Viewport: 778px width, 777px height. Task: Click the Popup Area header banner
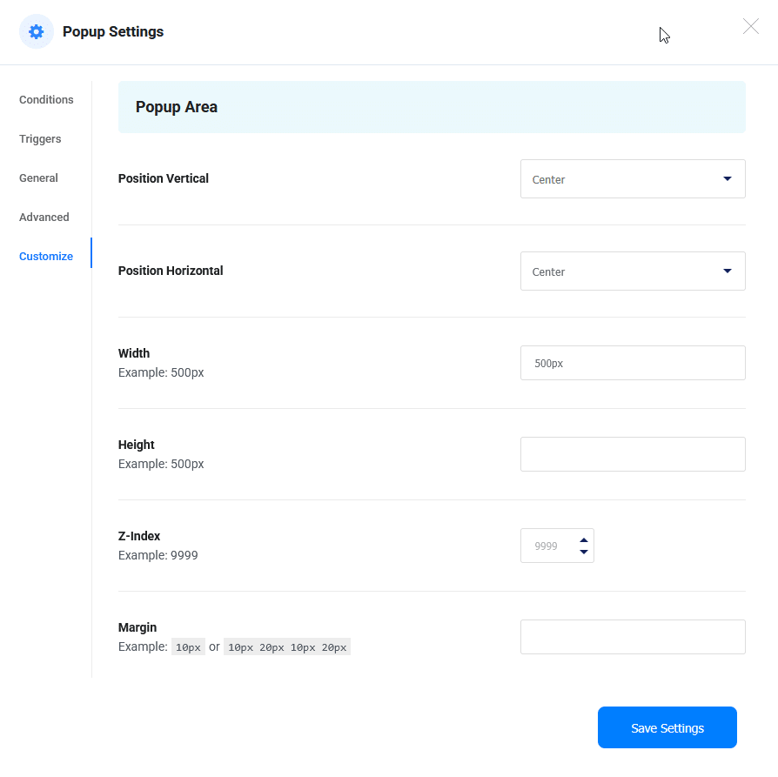coord(432,106)
